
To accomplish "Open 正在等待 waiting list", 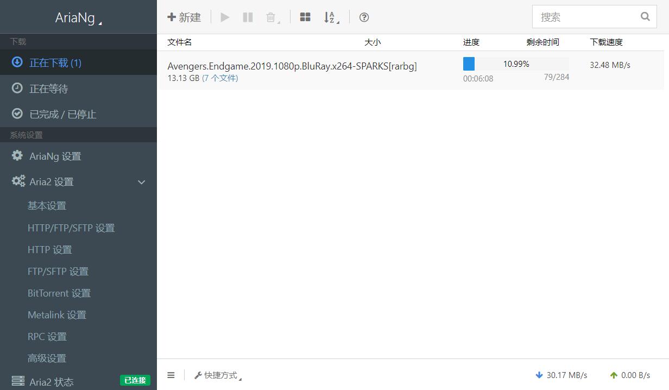I will [x=78, y=89].
